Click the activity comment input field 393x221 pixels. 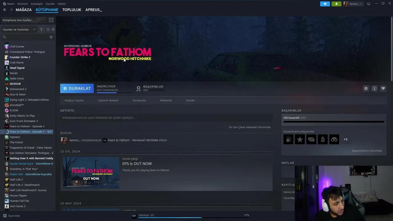click(x=166, y=118)
